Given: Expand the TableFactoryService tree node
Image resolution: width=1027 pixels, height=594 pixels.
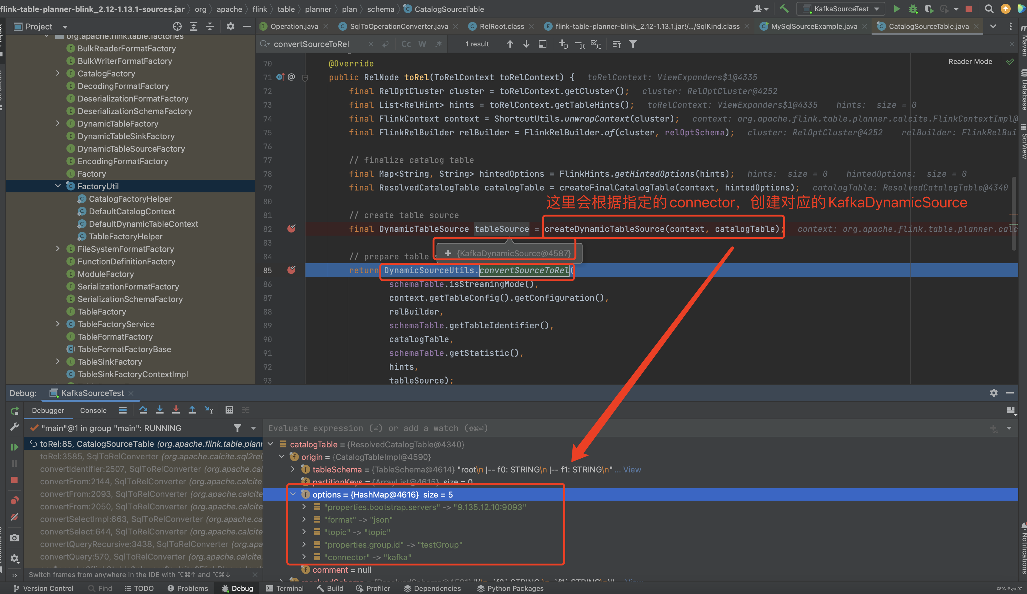Looking at the screenshot, I should click(58, 324).
